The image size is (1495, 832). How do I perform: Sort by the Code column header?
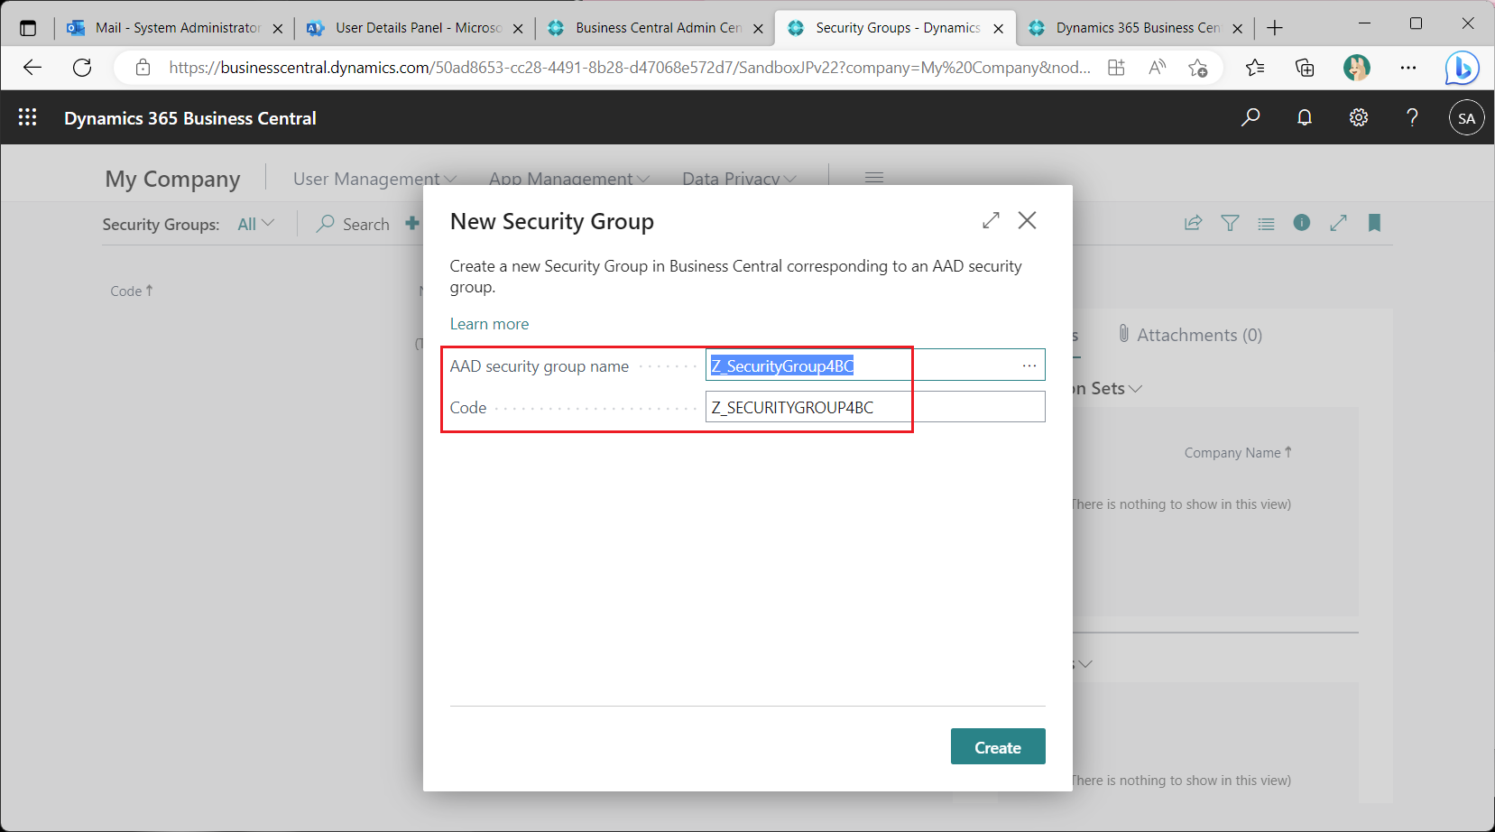click(x=132, y=291)
